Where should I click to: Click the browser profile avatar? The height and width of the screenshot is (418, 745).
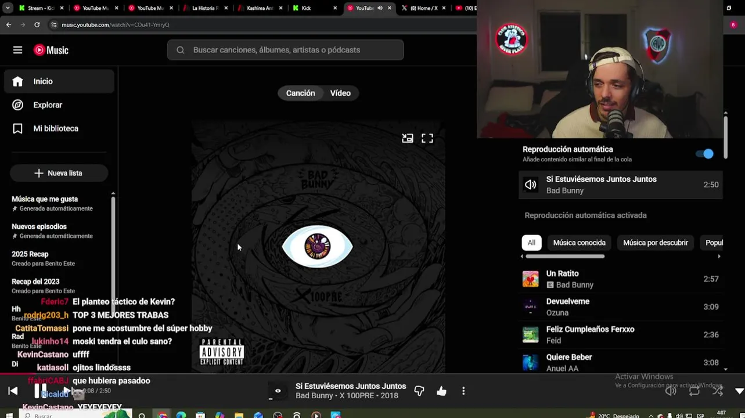[733, 24]
